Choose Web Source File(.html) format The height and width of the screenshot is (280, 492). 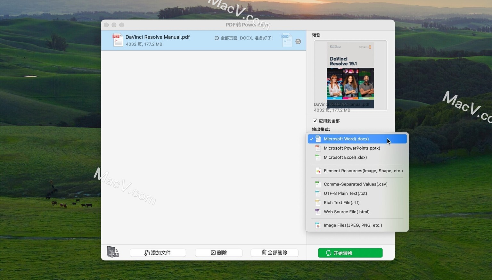click(357, 212)
